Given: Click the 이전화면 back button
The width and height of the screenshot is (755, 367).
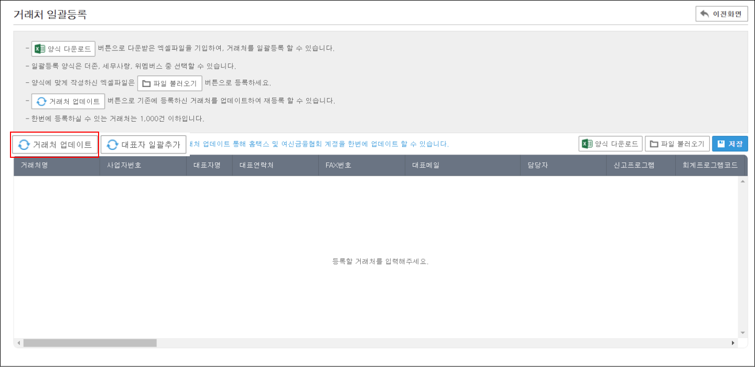Looking at the screenshot, I should [721, 14].
